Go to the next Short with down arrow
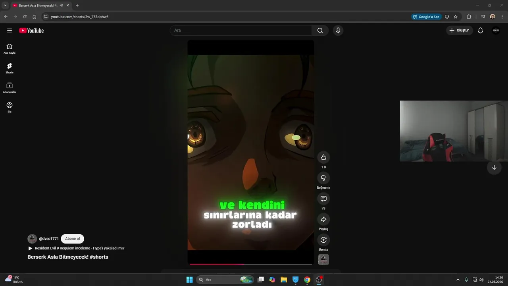508x286 pixels. click(494, 168)
